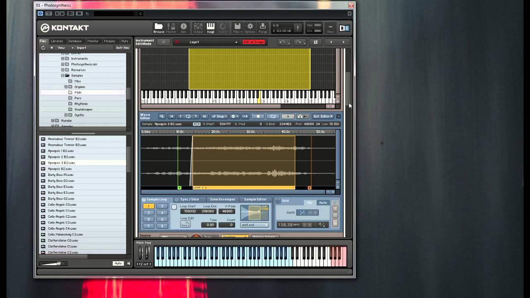Toggle the Instr Nav button

click(x=122, y=48)
